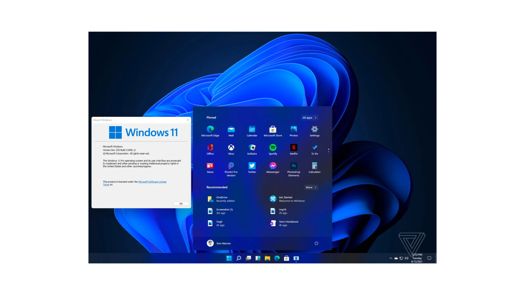Open the Mail app
This screenshot has height=295, width=525.
click(231, 131)
